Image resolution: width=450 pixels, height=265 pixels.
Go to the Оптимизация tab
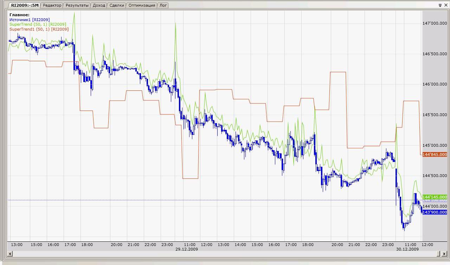pyautogui.click(x=141, y=5)
